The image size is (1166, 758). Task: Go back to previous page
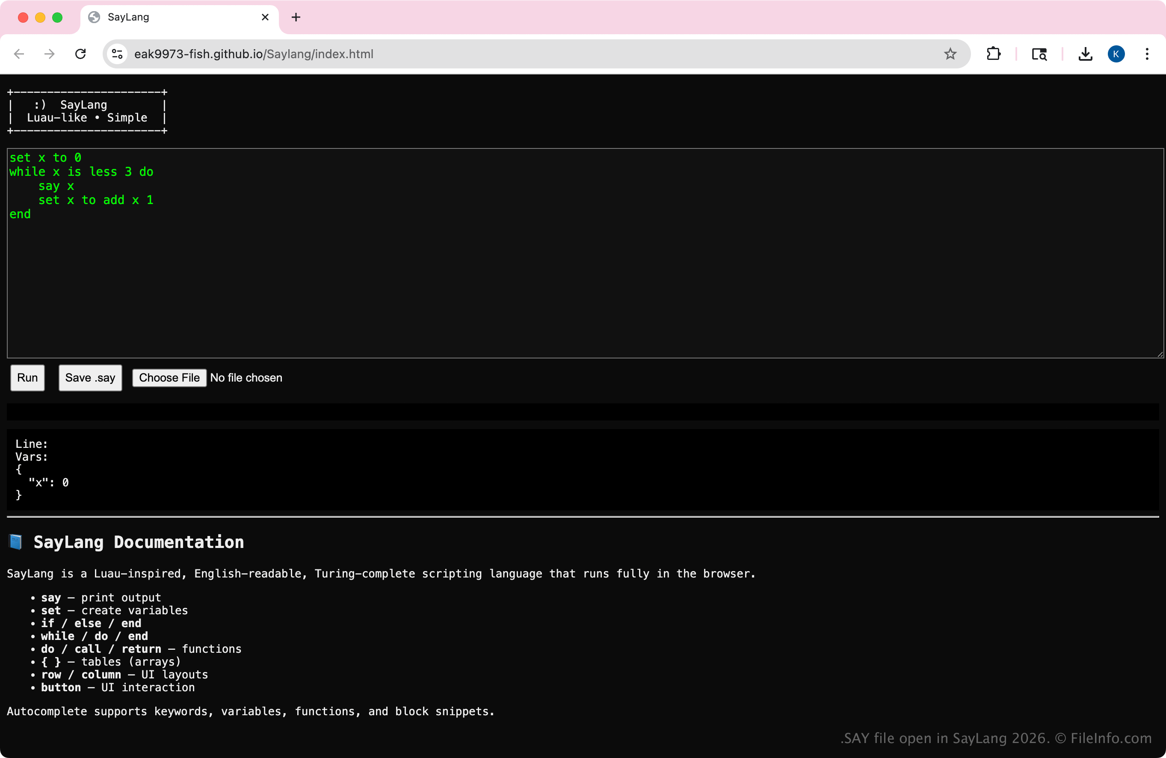click(x=19, y=54)
